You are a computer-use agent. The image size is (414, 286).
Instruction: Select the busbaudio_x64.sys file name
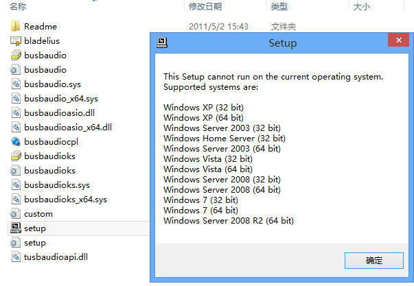tap(61, 98)
